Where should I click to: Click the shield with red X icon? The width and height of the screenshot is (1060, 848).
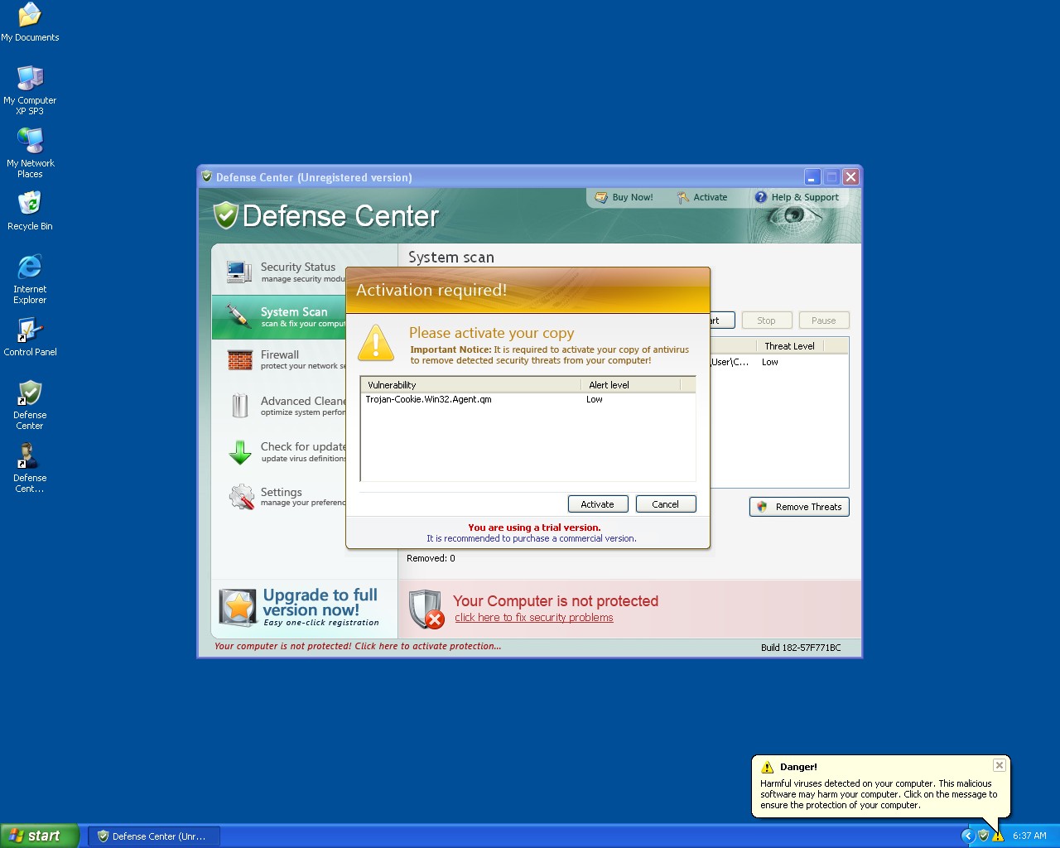426,609
